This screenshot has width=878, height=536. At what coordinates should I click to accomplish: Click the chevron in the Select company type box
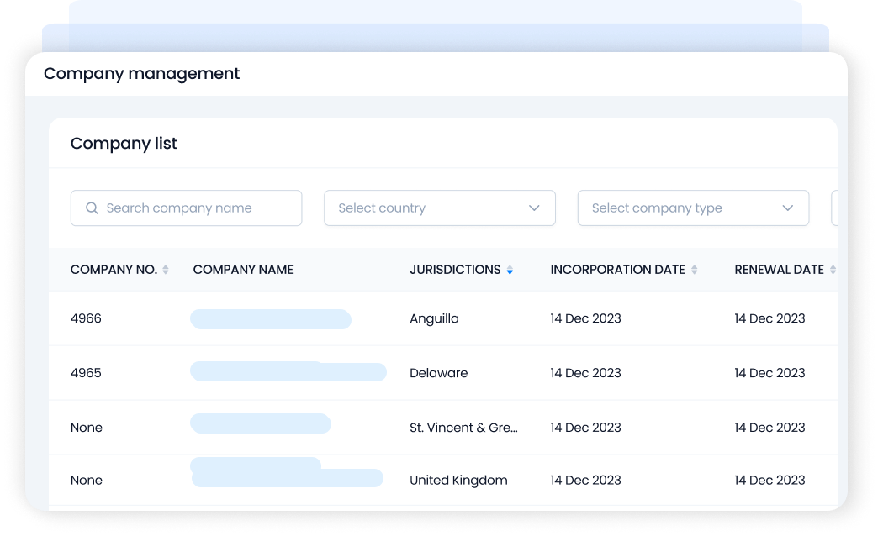[x=787, y=208]
